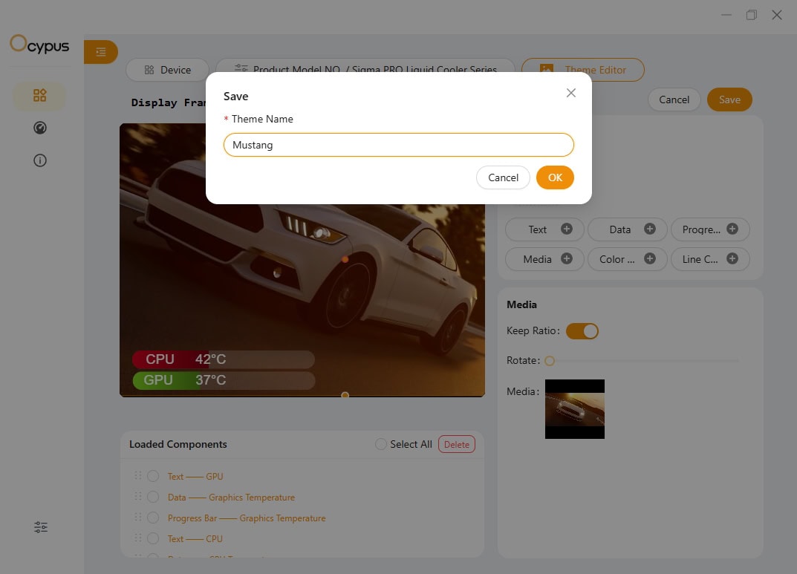The width and height of the screenshot is (797, 574).
Task: Open the info icon in sidebar
Action: [x=40, y=160]
